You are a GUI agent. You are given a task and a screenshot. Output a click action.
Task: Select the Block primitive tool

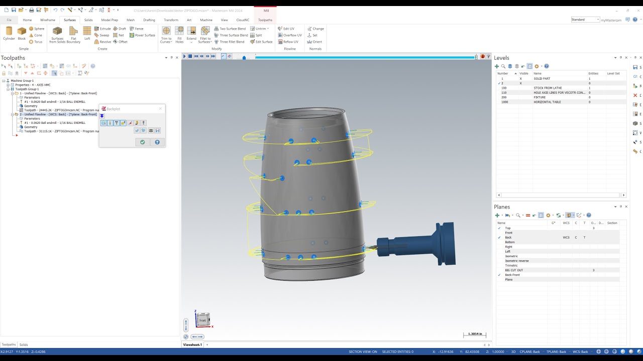(22, 34)
